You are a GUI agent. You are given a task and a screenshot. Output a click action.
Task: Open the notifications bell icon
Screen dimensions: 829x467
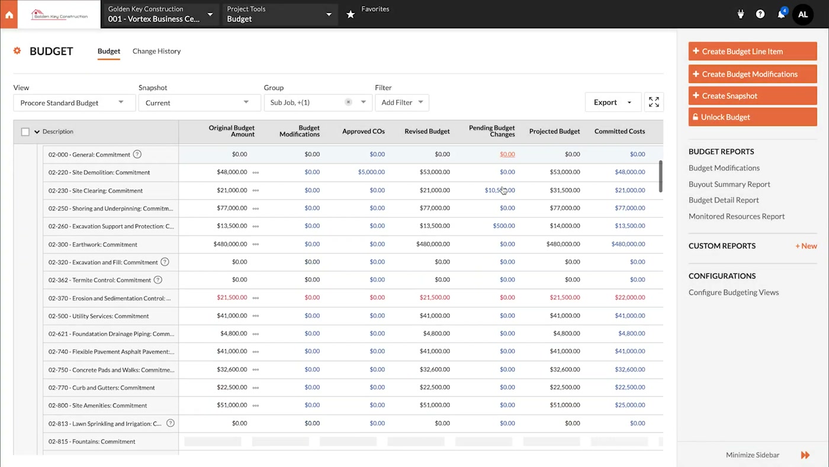click(782, 14)
